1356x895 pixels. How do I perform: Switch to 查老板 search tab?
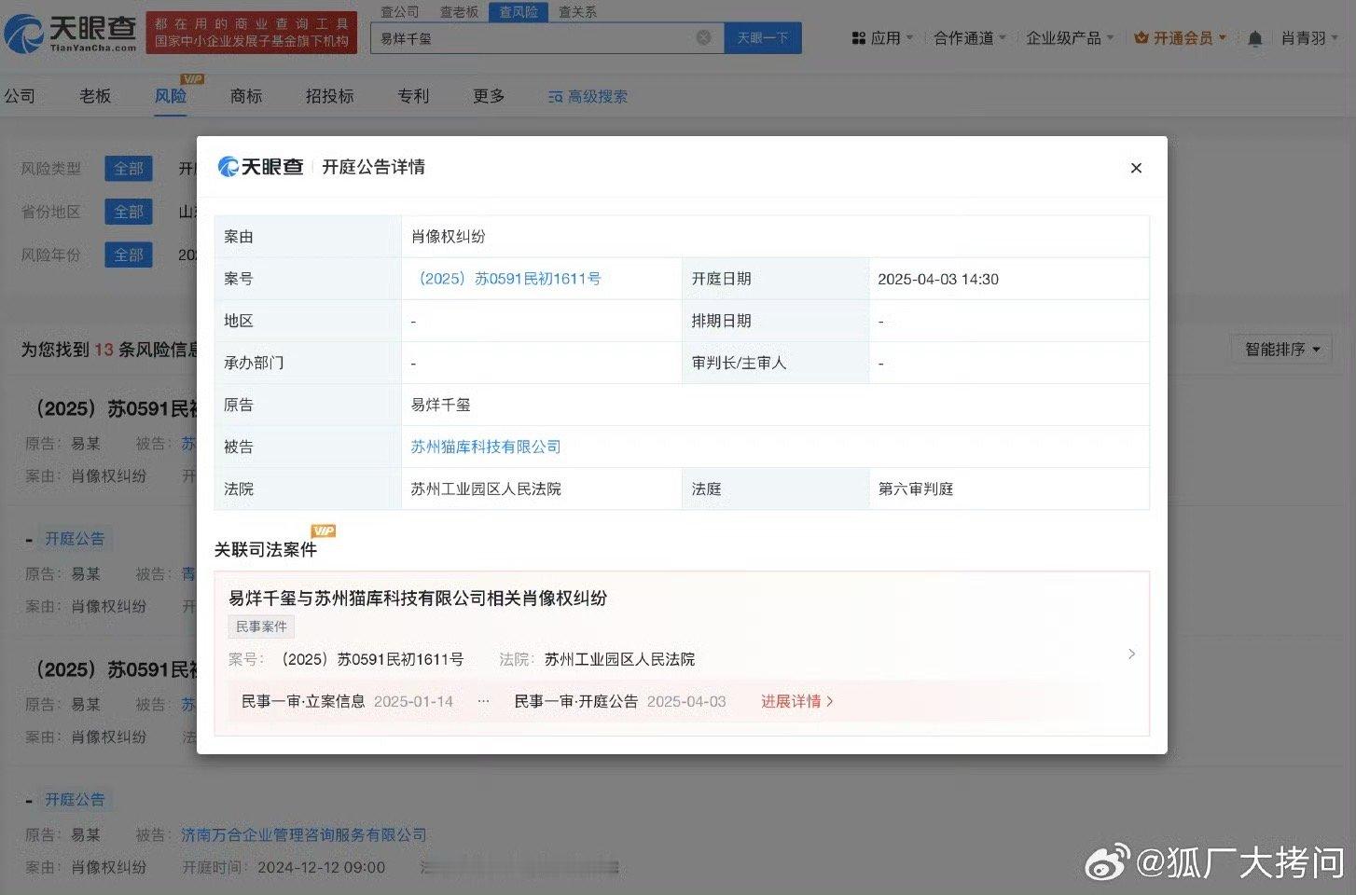[459, 11]
